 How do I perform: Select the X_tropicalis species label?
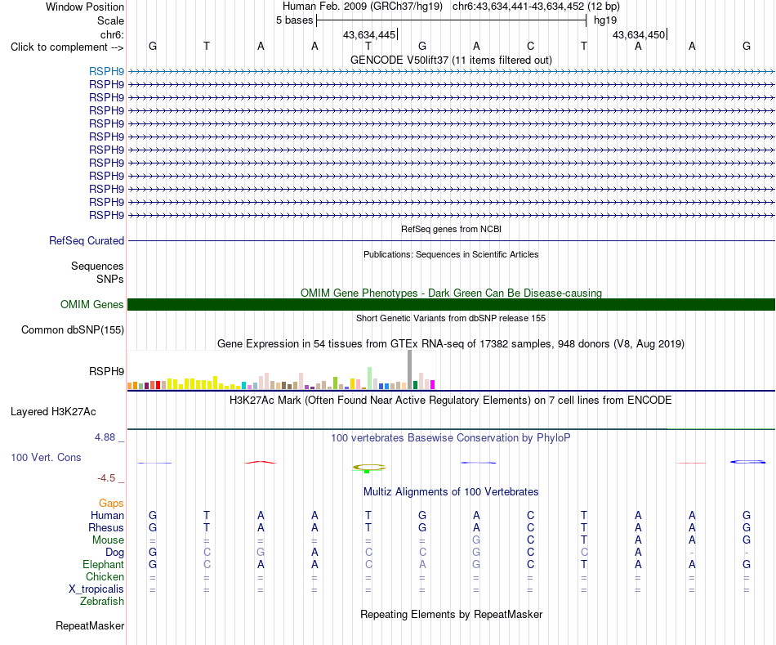click(x=96, y=589)
